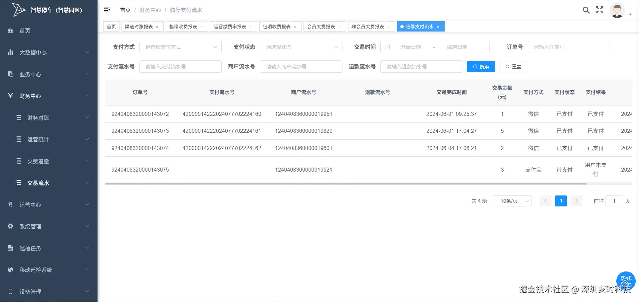Image resolution: width=639 pixels, height=302 pixels.
Task: Close the 非会员欠费报表 tab
Action: point(388,27)
